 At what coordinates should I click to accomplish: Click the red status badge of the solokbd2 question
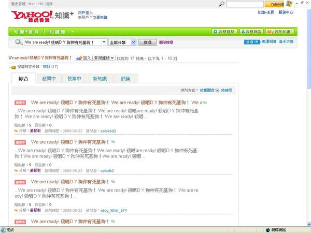click(x=20, y=103)
